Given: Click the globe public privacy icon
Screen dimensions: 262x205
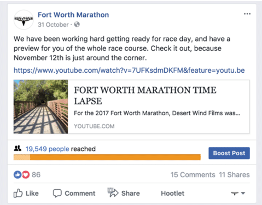Looking at the screenshot, I should [77, 25].
